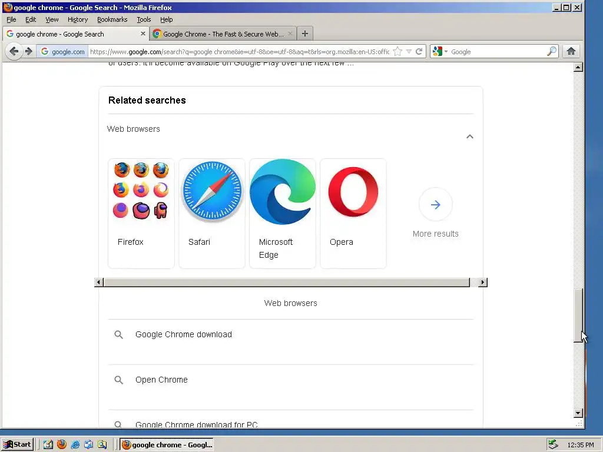Click the vertical page scrollbar thumb

point(578,315)
